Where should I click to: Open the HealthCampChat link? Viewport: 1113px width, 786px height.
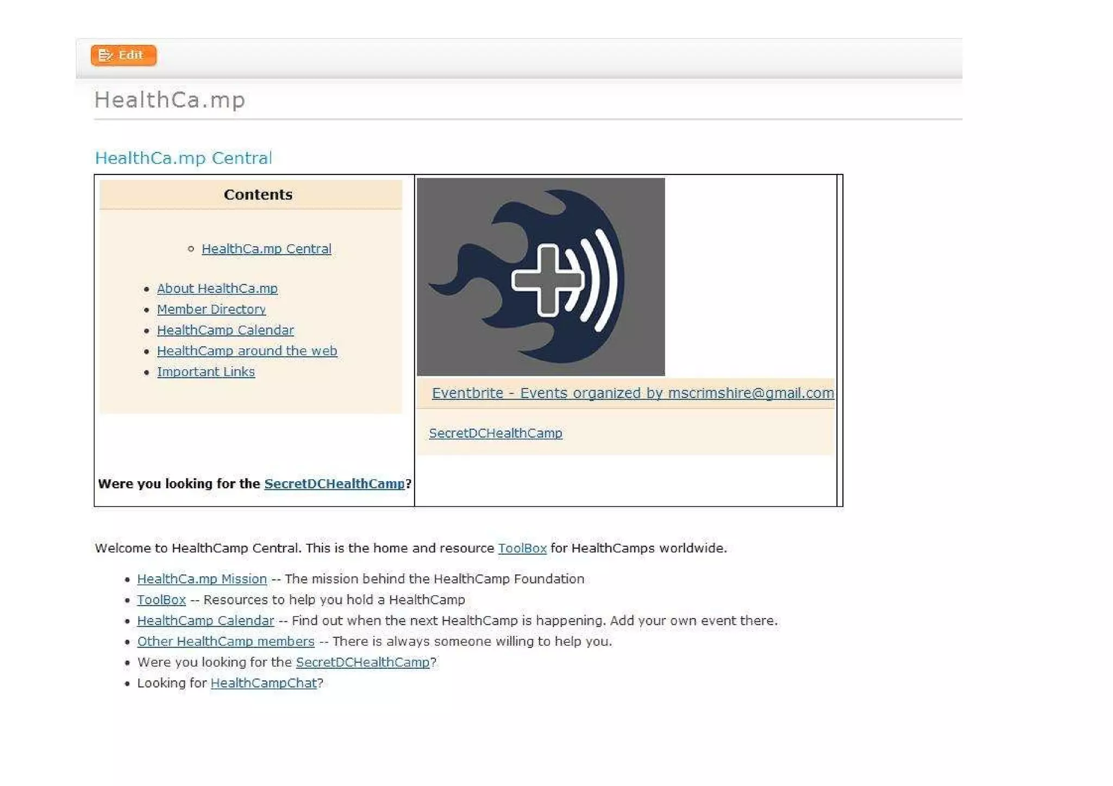pos(263,683)
